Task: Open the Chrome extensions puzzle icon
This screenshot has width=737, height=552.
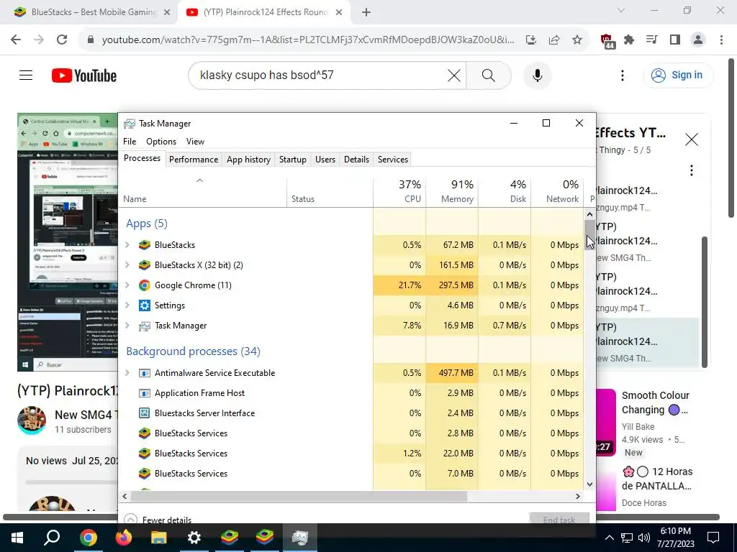Action: tap(629, 40)
